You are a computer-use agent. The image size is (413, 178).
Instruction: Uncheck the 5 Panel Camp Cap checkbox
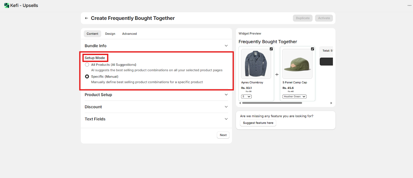coord(312,49)
